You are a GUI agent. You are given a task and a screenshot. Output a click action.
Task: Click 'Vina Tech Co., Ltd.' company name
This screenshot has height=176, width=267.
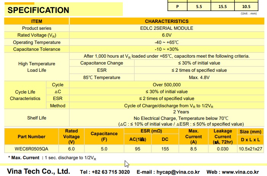[39, 171]
